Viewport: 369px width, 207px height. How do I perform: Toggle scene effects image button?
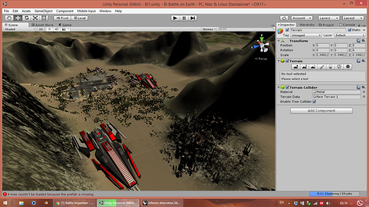tap(63, 29)
